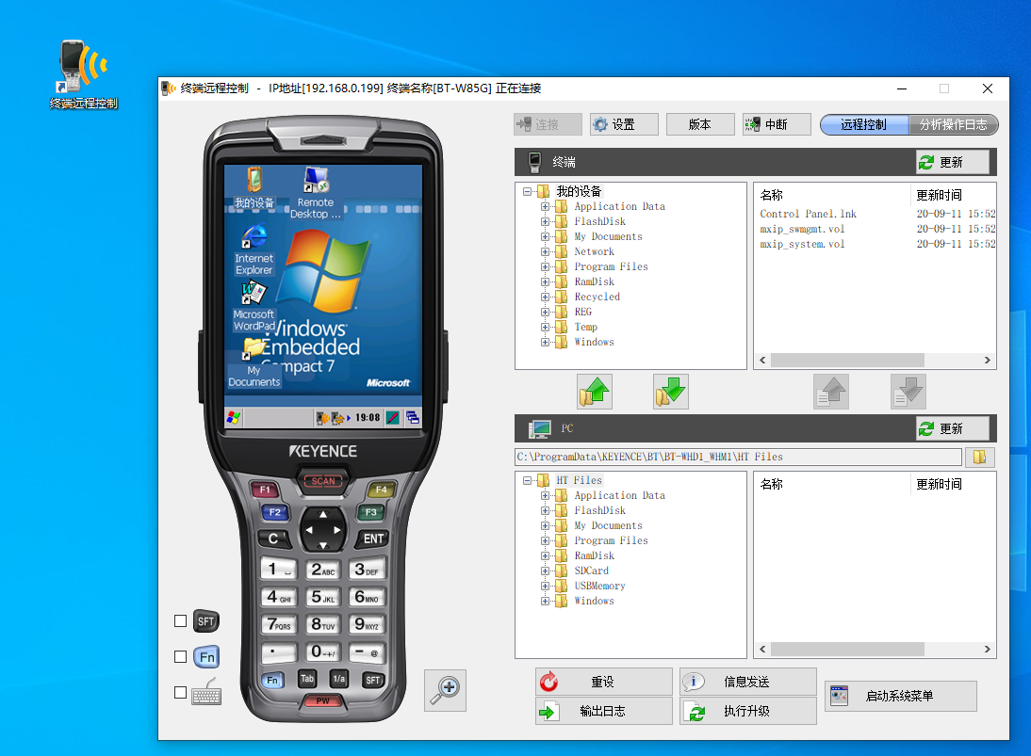
Task: Click the F4 key on the handheld
Action: tap(382, 490)
